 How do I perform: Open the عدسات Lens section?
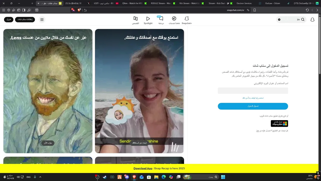point(174,20)
